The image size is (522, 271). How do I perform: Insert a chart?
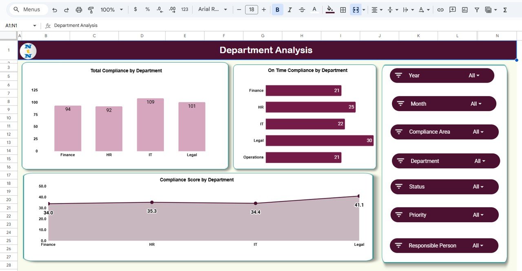(x=464, y=9)
